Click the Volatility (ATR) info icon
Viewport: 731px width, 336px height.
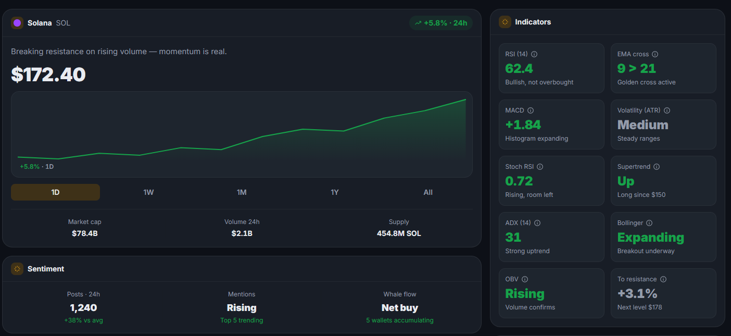tap(667, 110)
